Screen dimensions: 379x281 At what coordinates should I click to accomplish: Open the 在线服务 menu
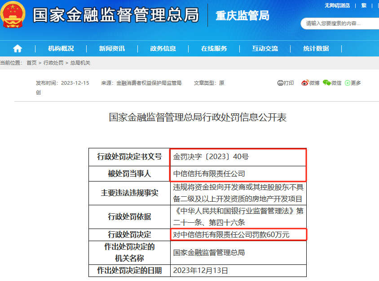point(214,48)
